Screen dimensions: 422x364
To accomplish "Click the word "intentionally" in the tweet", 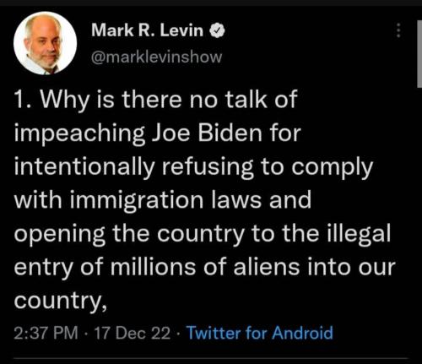I will tap(84, 168).
